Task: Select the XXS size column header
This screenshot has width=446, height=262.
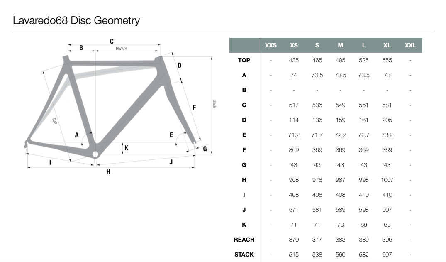Action: (271, 45)
